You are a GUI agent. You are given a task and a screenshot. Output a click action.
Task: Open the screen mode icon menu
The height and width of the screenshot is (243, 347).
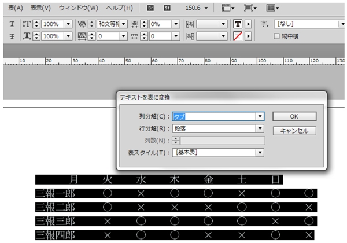[x=251, y=9]
